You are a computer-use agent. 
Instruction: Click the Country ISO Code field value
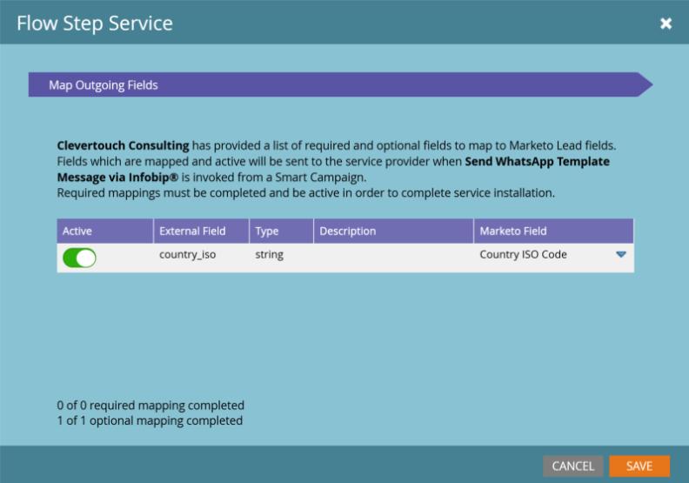[x=524, y=254]
